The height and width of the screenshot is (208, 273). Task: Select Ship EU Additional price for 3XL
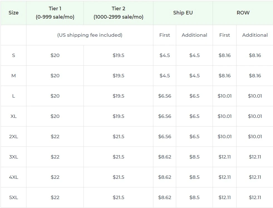[194, 157]
